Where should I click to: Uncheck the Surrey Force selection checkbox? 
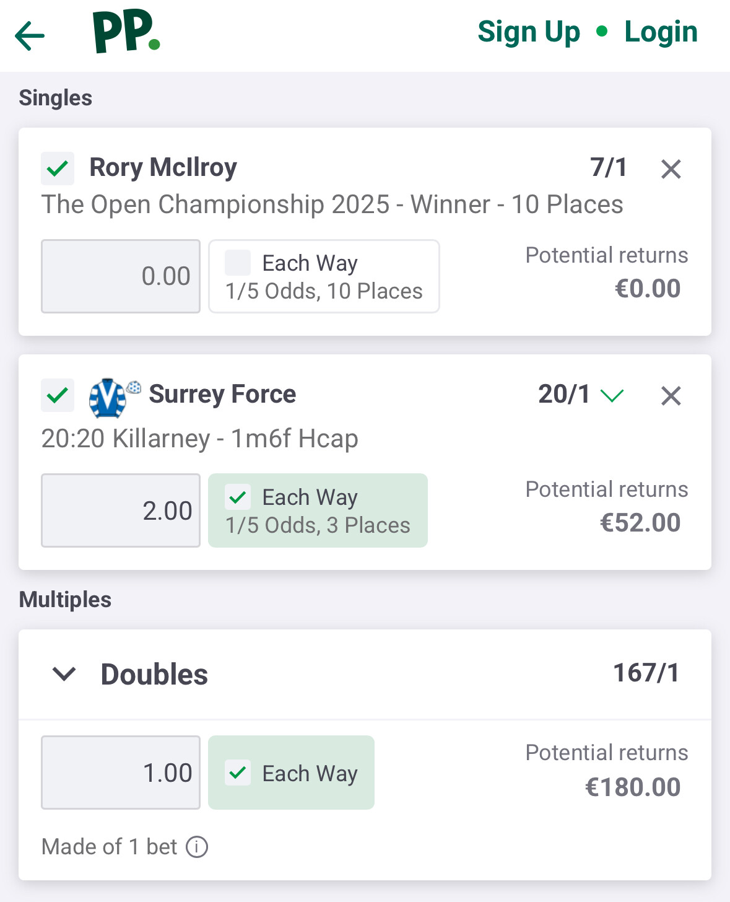[58, 395]
